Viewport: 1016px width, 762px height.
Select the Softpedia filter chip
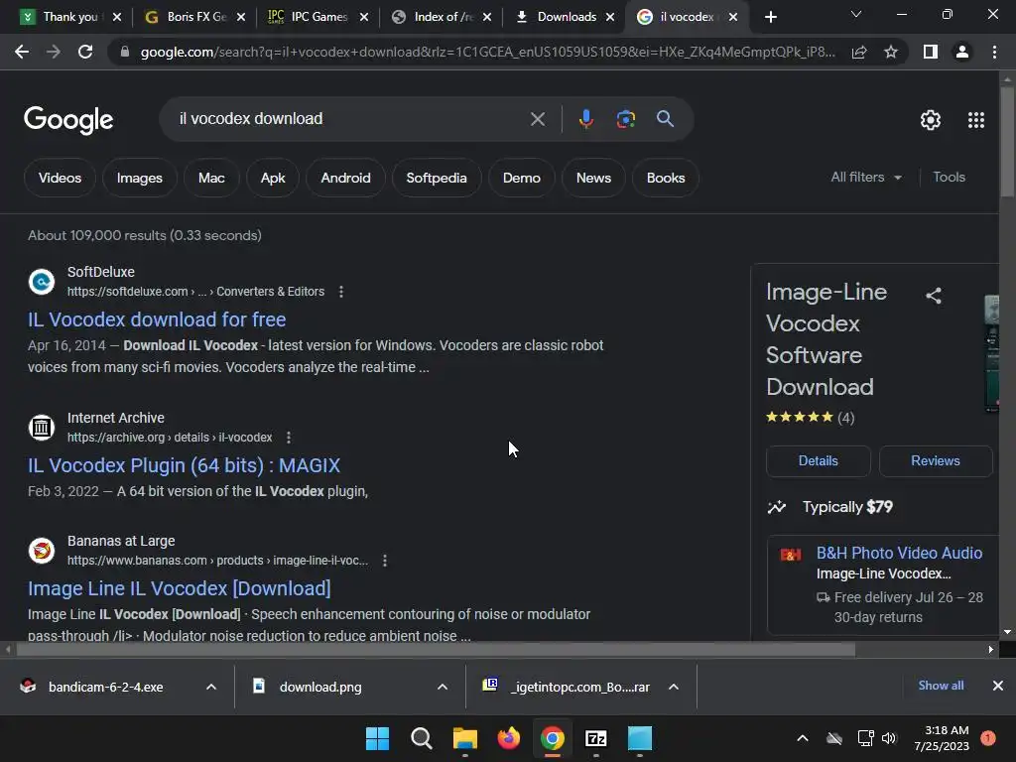(437, 178)
